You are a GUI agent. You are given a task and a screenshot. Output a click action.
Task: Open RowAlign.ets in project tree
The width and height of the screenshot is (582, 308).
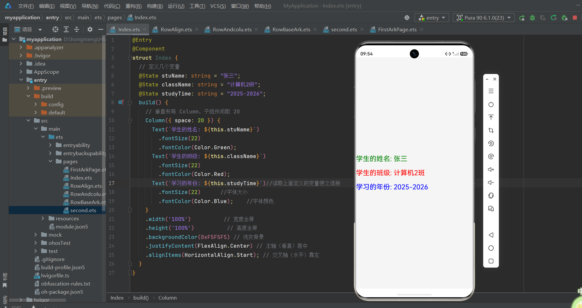[x=86, y=186]
